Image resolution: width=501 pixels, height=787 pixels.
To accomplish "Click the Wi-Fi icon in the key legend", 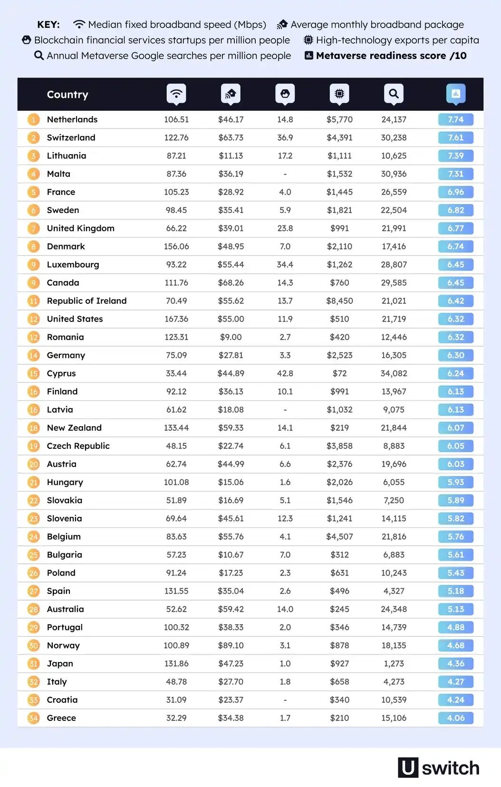I will point(79,24).
